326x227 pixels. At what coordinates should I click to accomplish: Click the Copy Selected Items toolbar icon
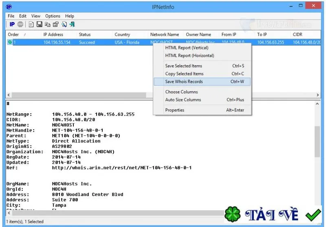point(48,24)
